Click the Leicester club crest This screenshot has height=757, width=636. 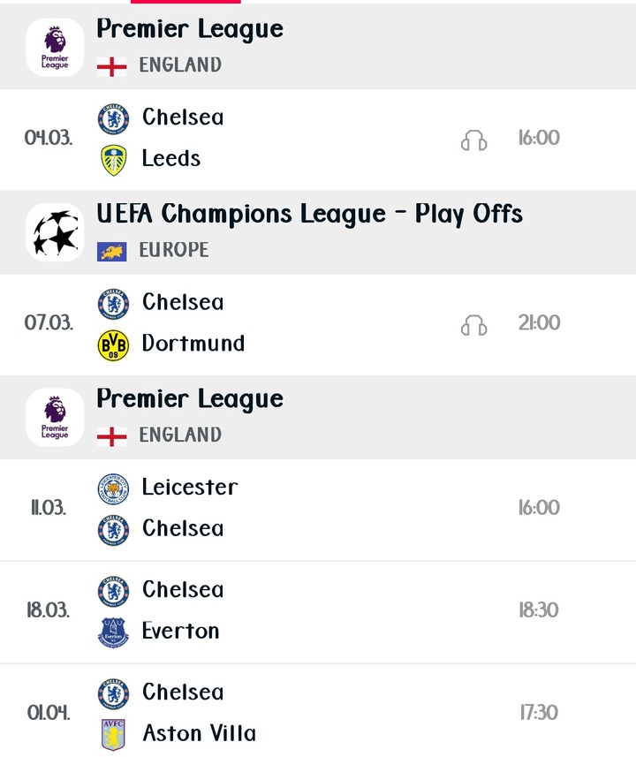point(113,489)
